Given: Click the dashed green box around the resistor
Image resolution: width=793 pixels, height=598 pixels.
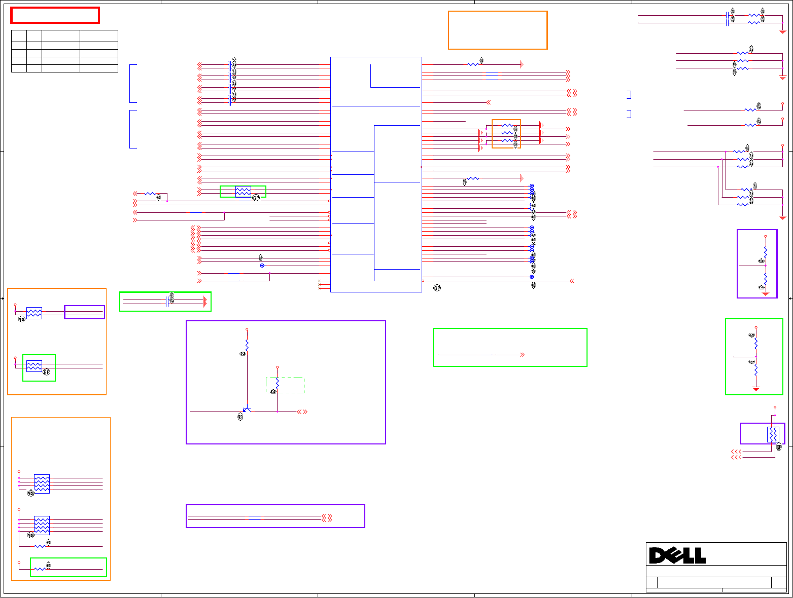Looking at the screenshot, I should coord(285,385).
